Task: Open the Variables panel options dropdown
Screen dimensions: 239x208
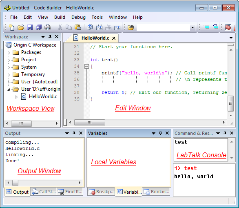Action: [153, 133]
